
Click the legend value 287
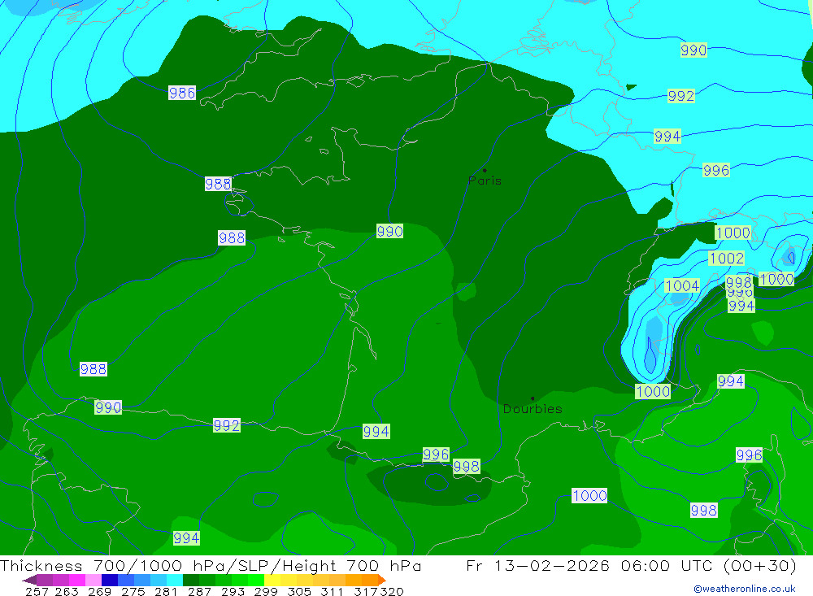(x=199, y=591)
